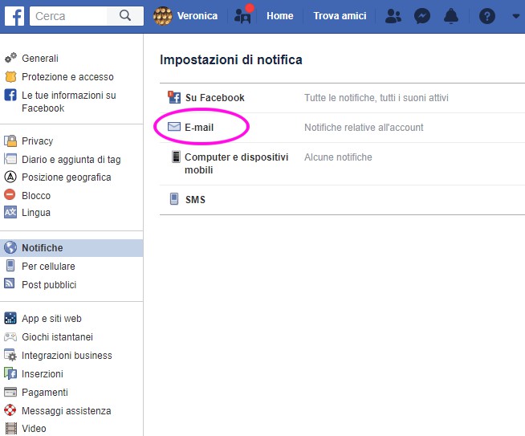Image resolution: width=525 pixels, height=436 pixels.
Task: Open Per cellulare settings
Action: point(48,267)
